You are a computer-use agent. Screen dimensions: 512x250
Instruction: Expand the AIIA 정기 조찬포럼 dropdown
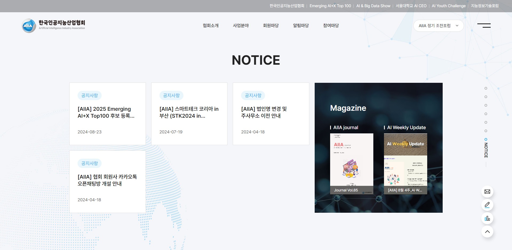(x=438, y=26)
